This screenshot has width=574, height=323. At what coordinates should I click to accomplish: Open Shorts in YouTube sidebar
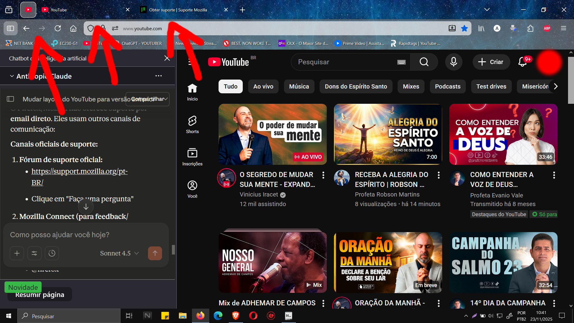click(x=192, y=124)
